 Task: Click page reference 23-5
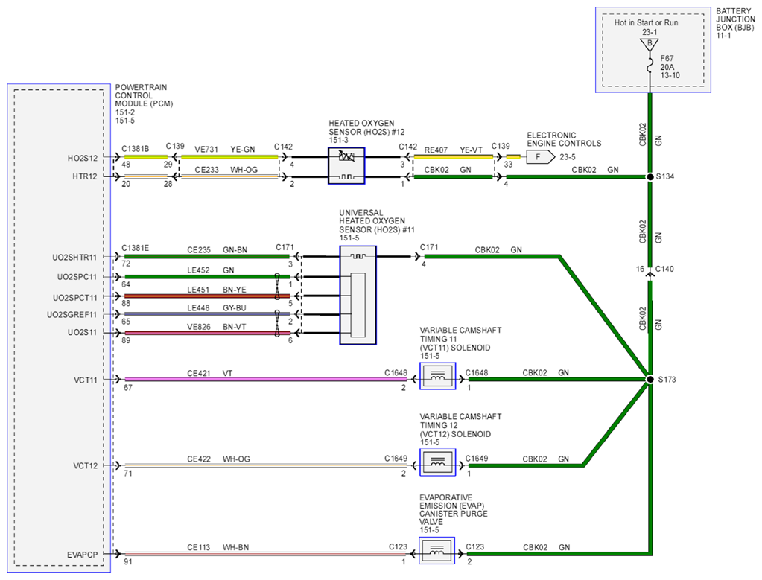pos(568,157)
